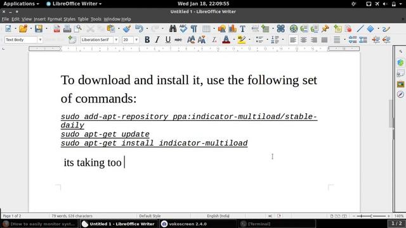This screenshot has height=228, width=406.
Task: Show draw functions (curve pen icon)
Action: pyautogui.click(x=386, y=28)
